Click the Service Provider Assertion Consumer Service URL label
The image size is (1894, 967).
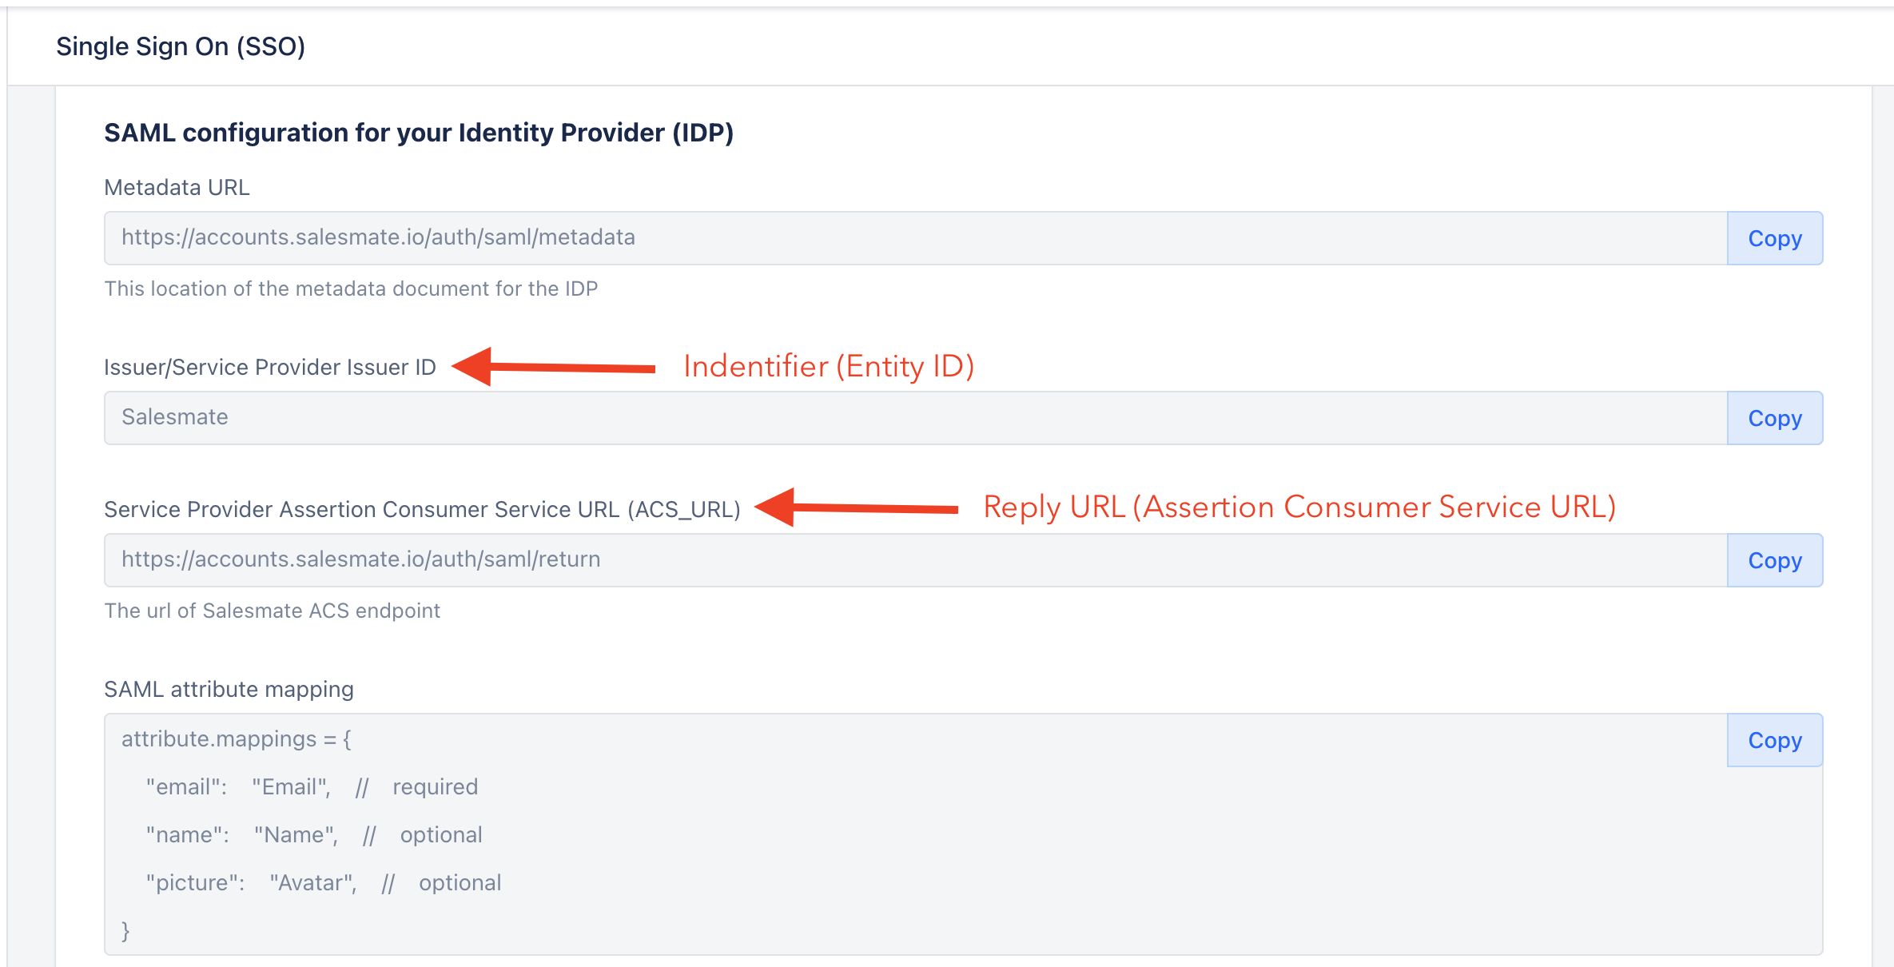click(x=422, y=509)
